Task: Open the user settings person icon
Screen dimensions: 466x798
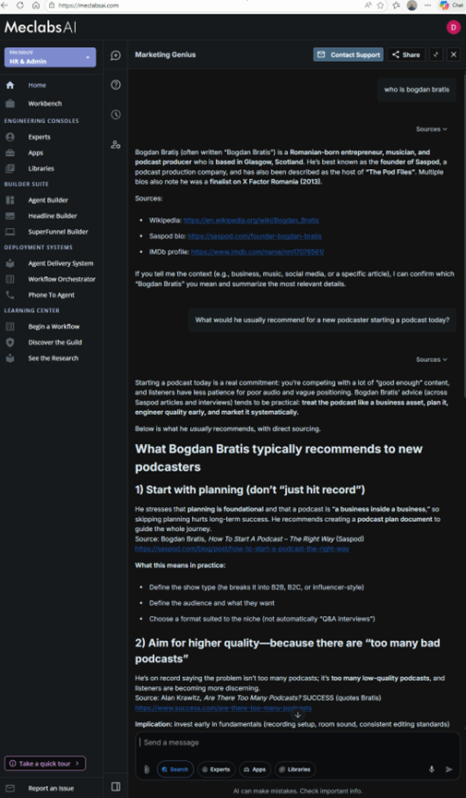Action: coord(115,144)
